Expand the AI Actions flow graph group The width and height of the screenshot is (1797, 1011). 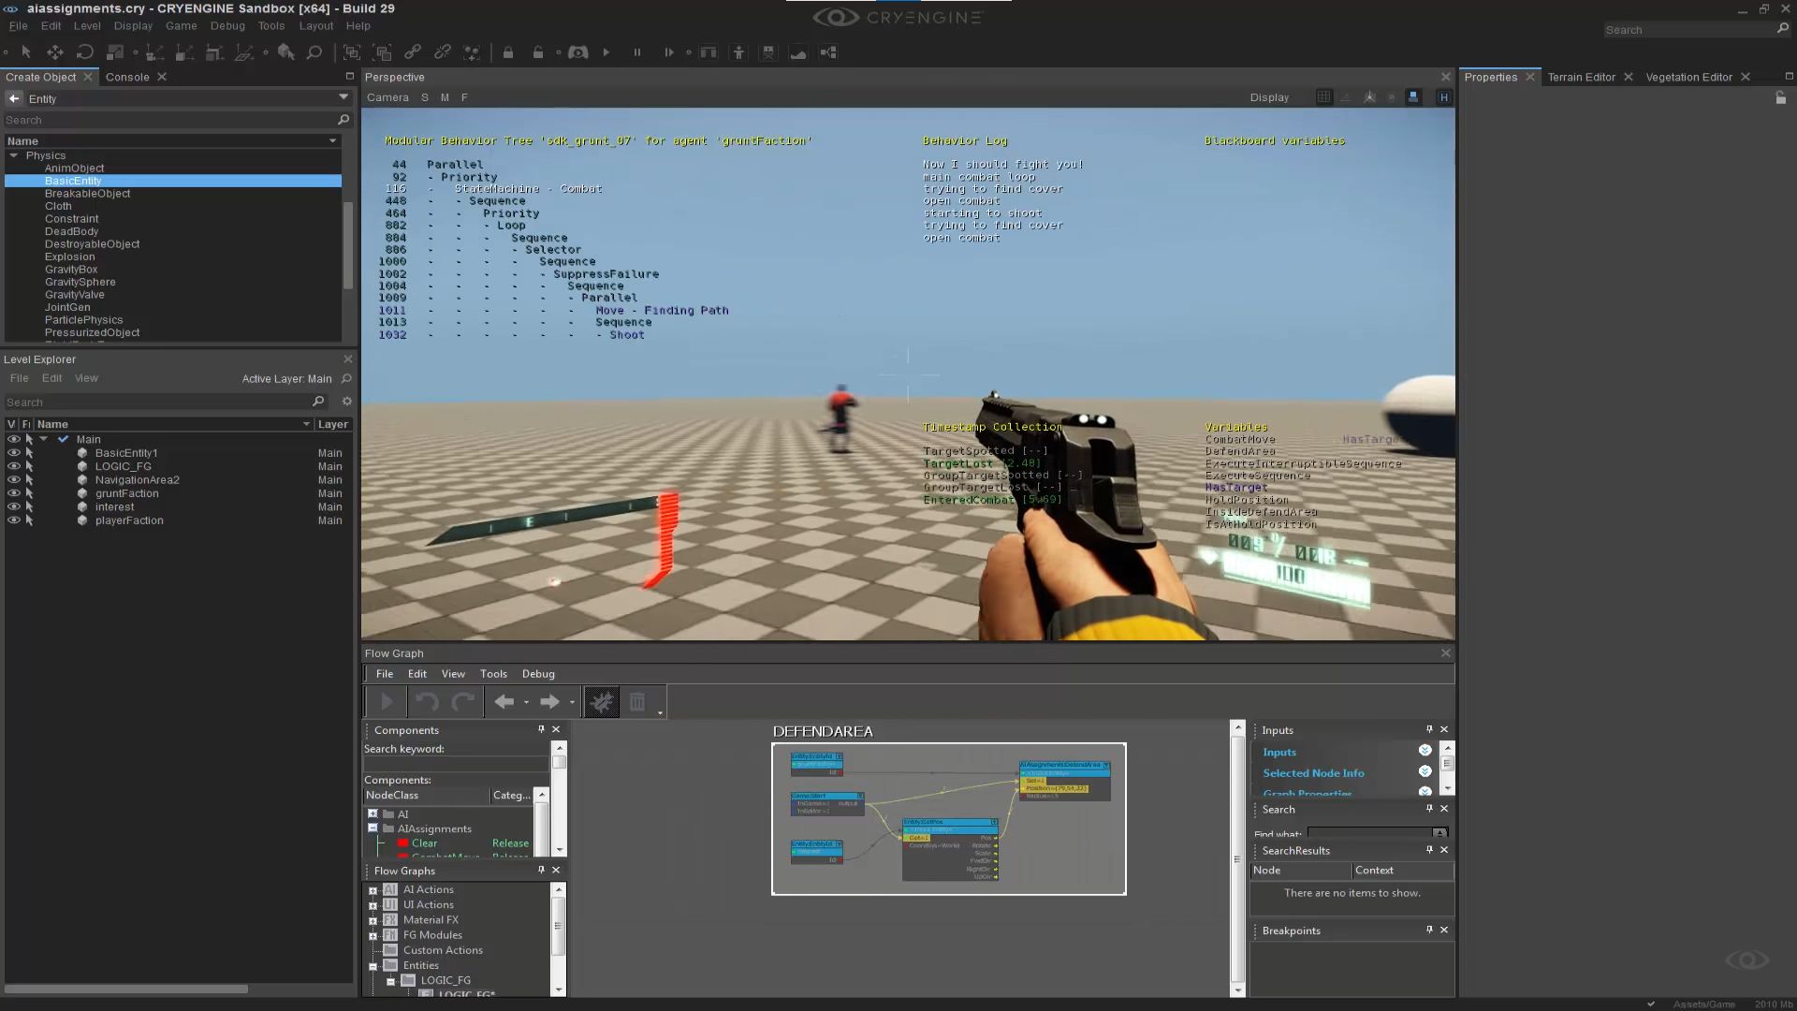pyautogui.click(x=373, y=890)
